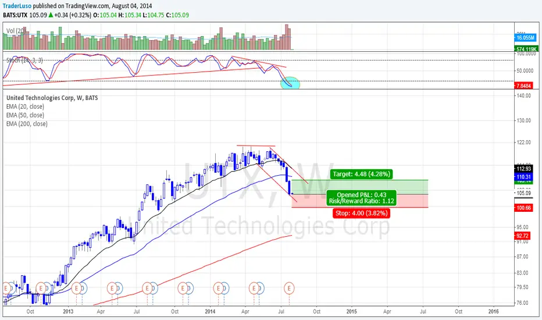Click the 2016 label on time axis
The height and width of the screenshot is (320, 542).
pyautogui.click(x=493, y=311)
